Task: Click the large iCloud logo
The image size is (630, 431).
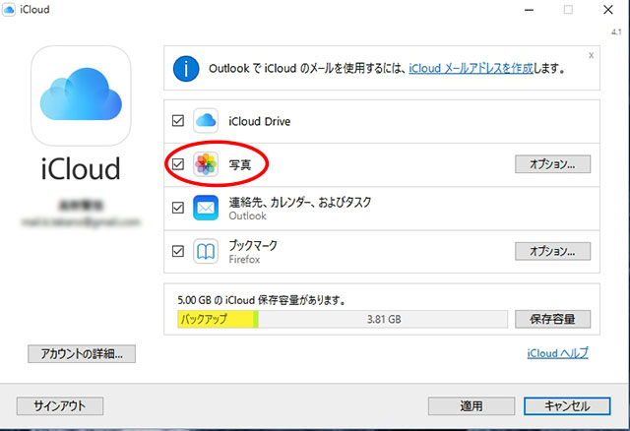Action: 81,95
